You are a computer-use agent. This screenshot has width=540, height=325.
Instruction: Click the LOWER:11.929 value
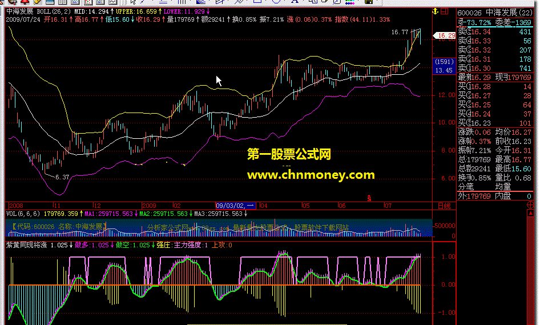click(x=184, y=11)
